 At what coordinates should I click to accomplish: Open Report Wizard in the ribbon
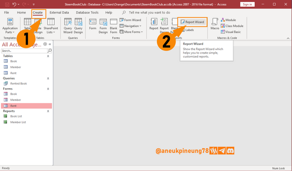pos(193,22)
